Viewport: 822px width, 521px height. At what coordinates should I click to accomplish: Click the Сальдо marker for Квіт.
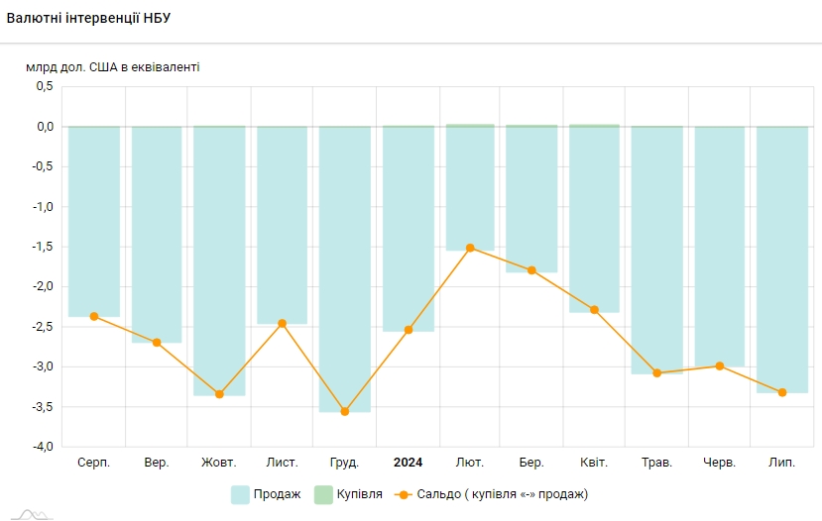coord(595,310)
